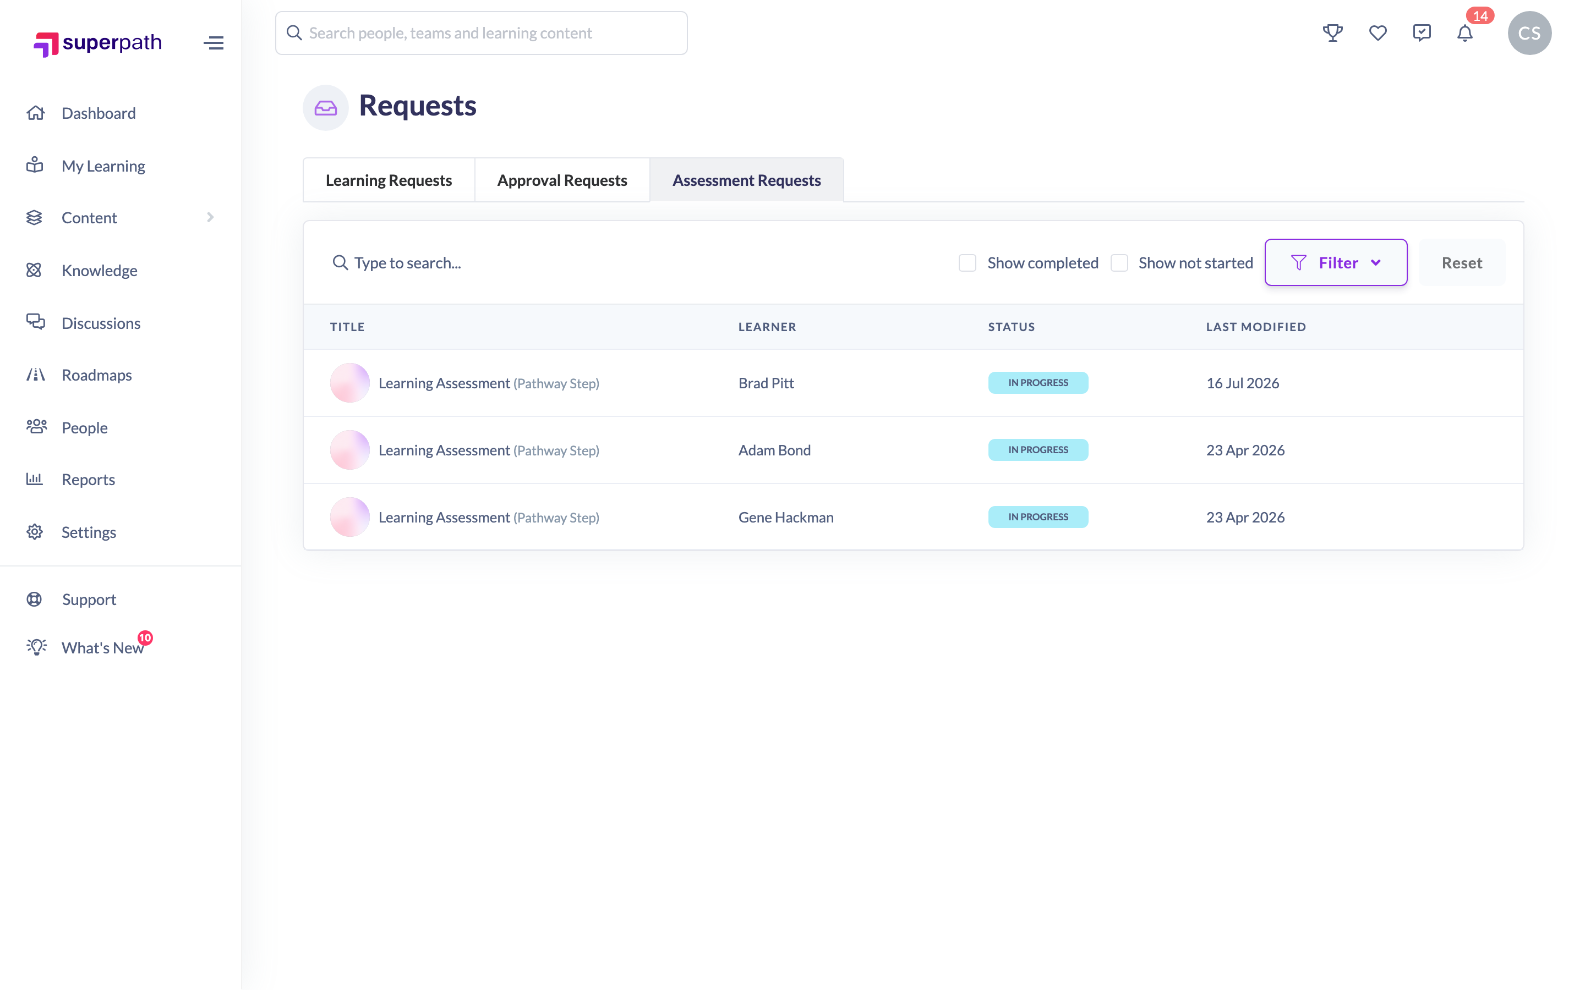Click Gene Hackman's assessment avatar thumbnail
Screen dimensions: 1585x990
pos(350,516)
